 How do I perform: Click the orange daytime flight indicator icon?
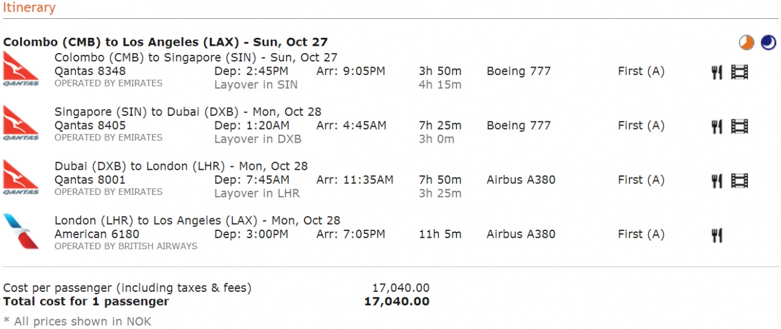point(746,42)
